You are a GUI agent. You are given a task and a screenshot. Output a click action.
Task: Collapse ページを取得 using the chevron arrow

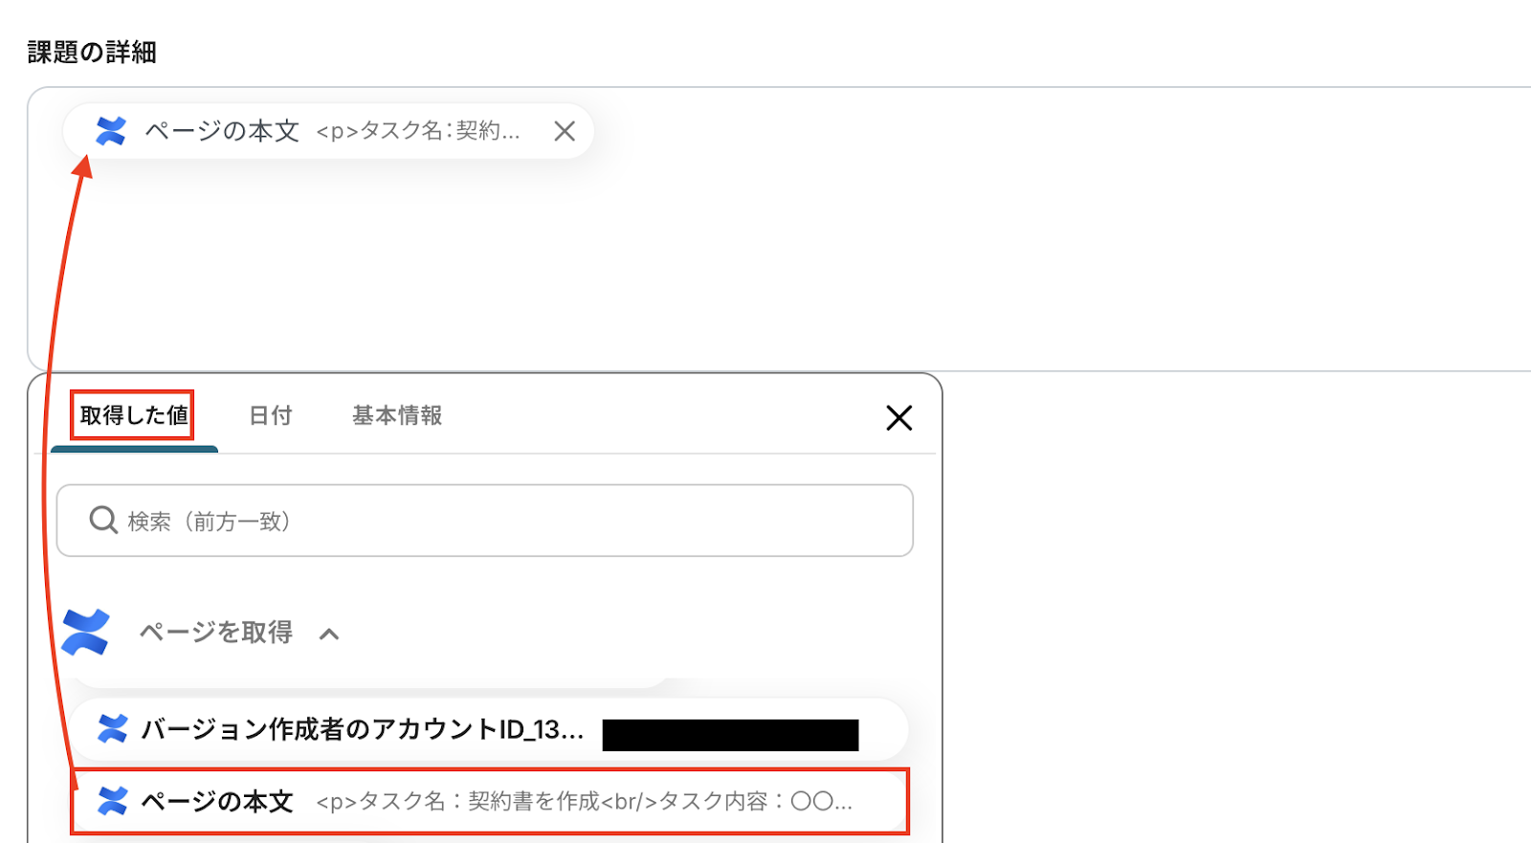coord(329,633)
